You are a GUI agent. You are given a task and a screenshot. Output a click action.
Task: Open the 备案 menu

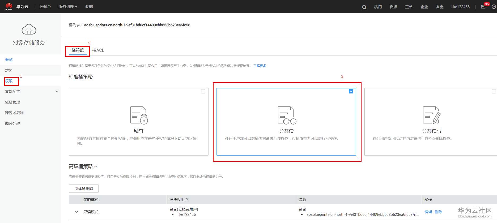[x=440, y=7]
